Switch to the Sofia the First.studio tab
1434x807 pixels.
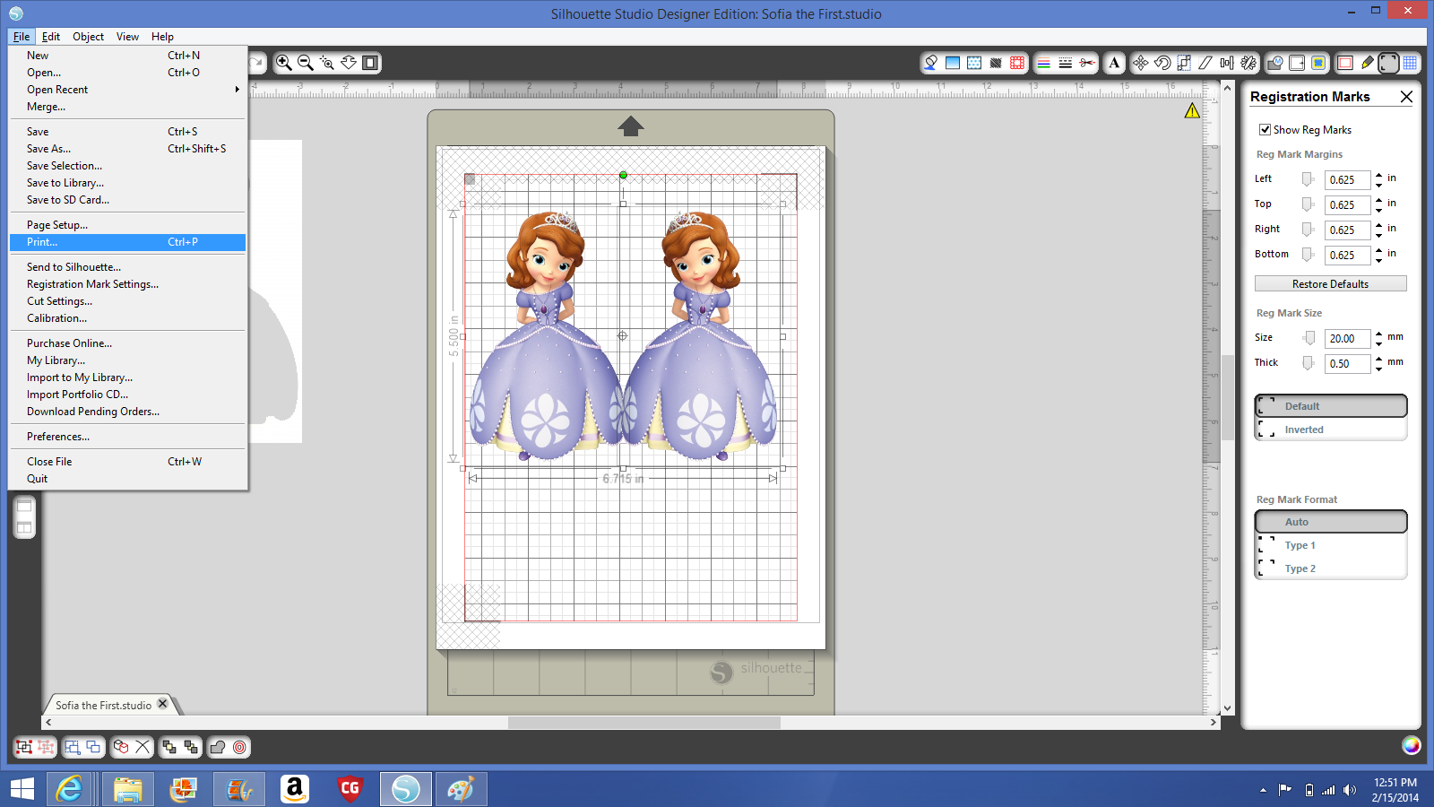(x=103, y=706)
